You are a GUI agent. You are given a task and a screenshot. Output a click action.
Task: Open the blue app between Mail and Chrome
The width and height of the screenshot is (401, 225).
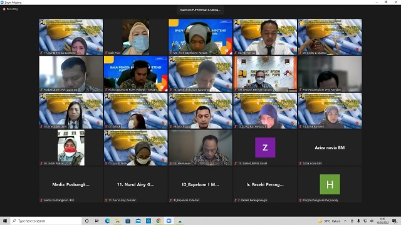[x=148, y=221]
